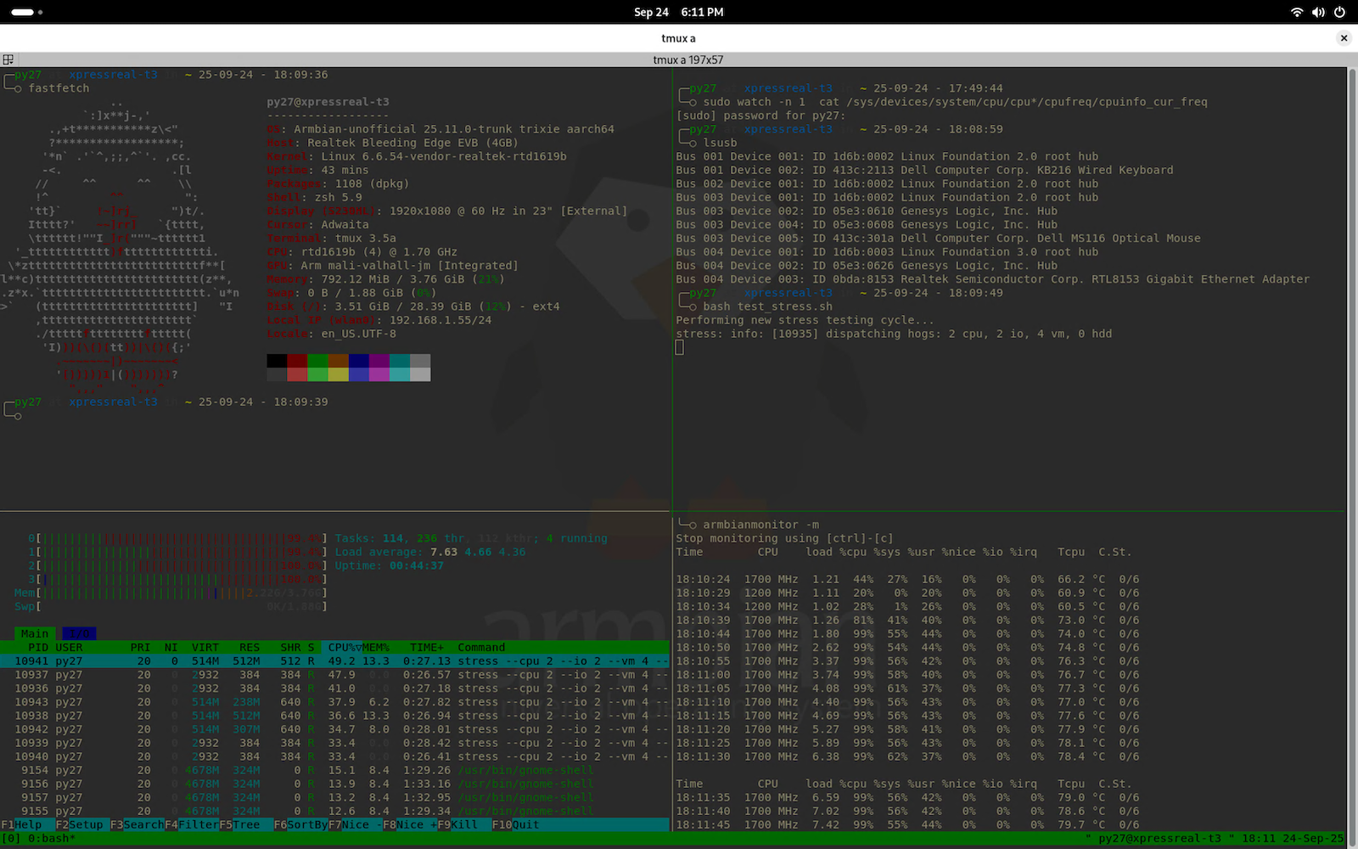Click the volume speaker icon in the top bar
Image resolution: width=1358 pixels, height=849 pixels.
click(1317, 12)
